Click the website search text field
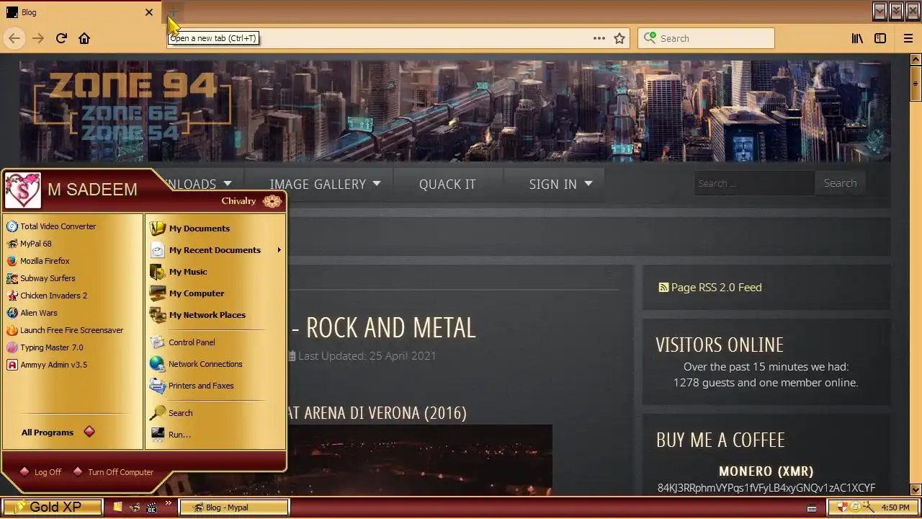The height and width of the screenshot is (519, 922). [x=753, y=183]
